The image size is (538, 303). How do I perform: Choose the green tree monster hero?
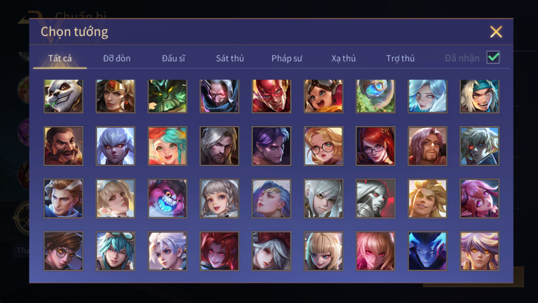pyautogui.click(x=168, y=96)
